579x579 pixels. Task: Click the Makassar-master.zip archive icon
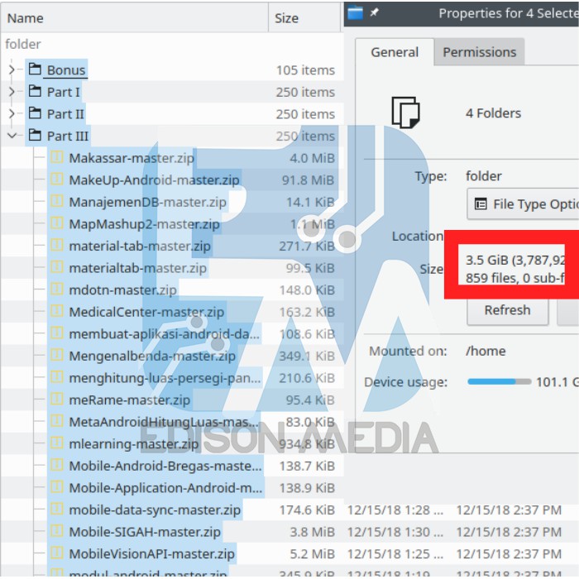click(57, 157)
